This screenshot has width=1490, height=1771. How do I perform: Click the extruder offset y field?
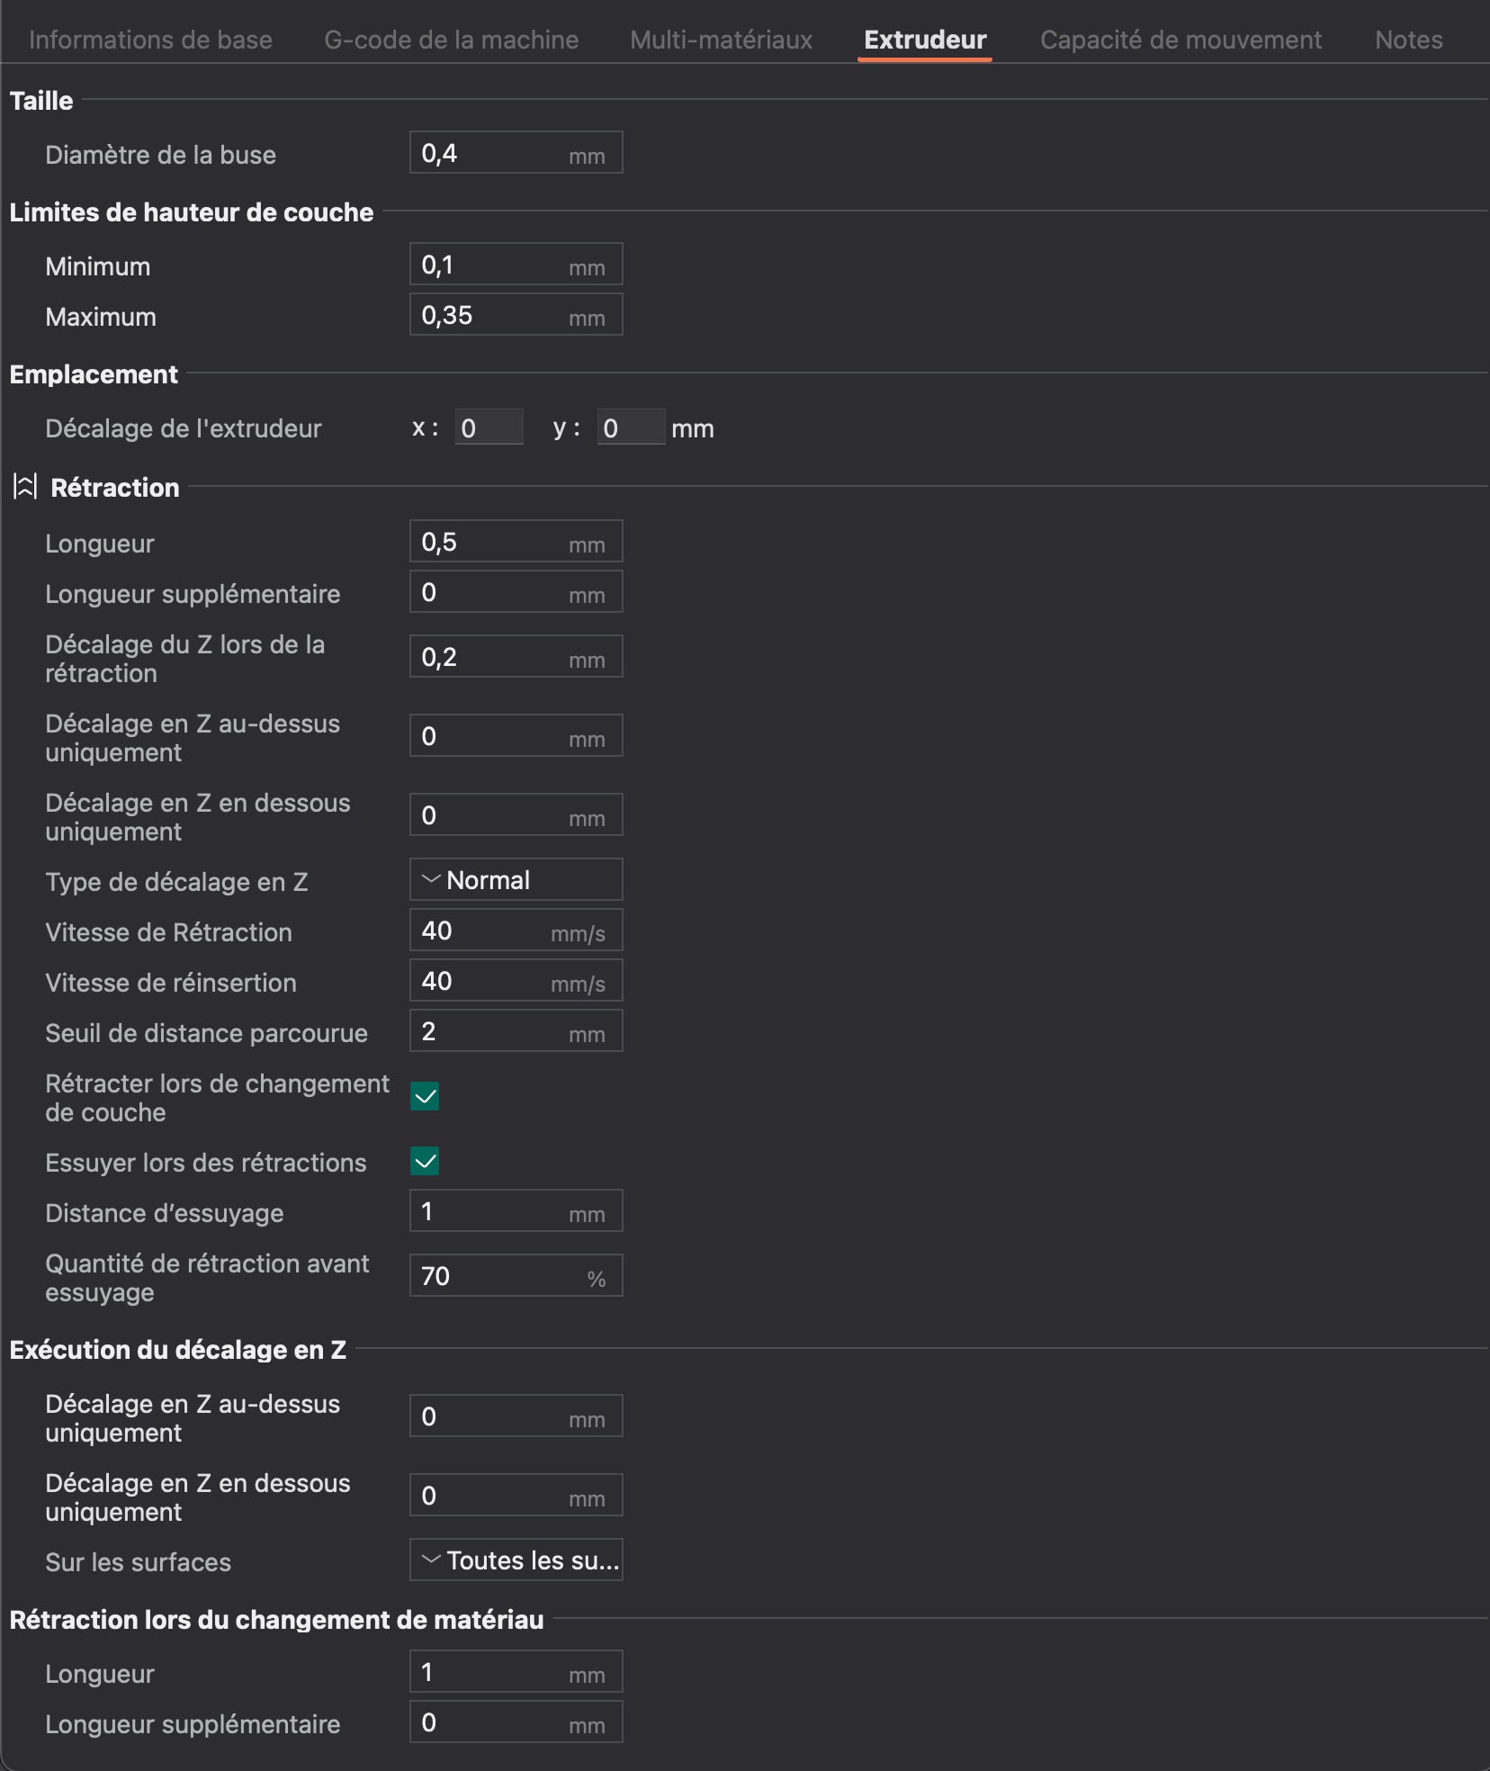coord(631,427)
